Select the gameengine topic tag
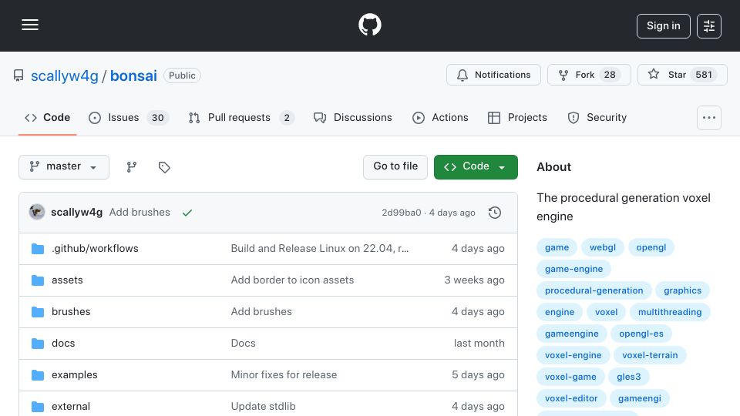The width and height of the screenshot is (740, 416). 571,334
